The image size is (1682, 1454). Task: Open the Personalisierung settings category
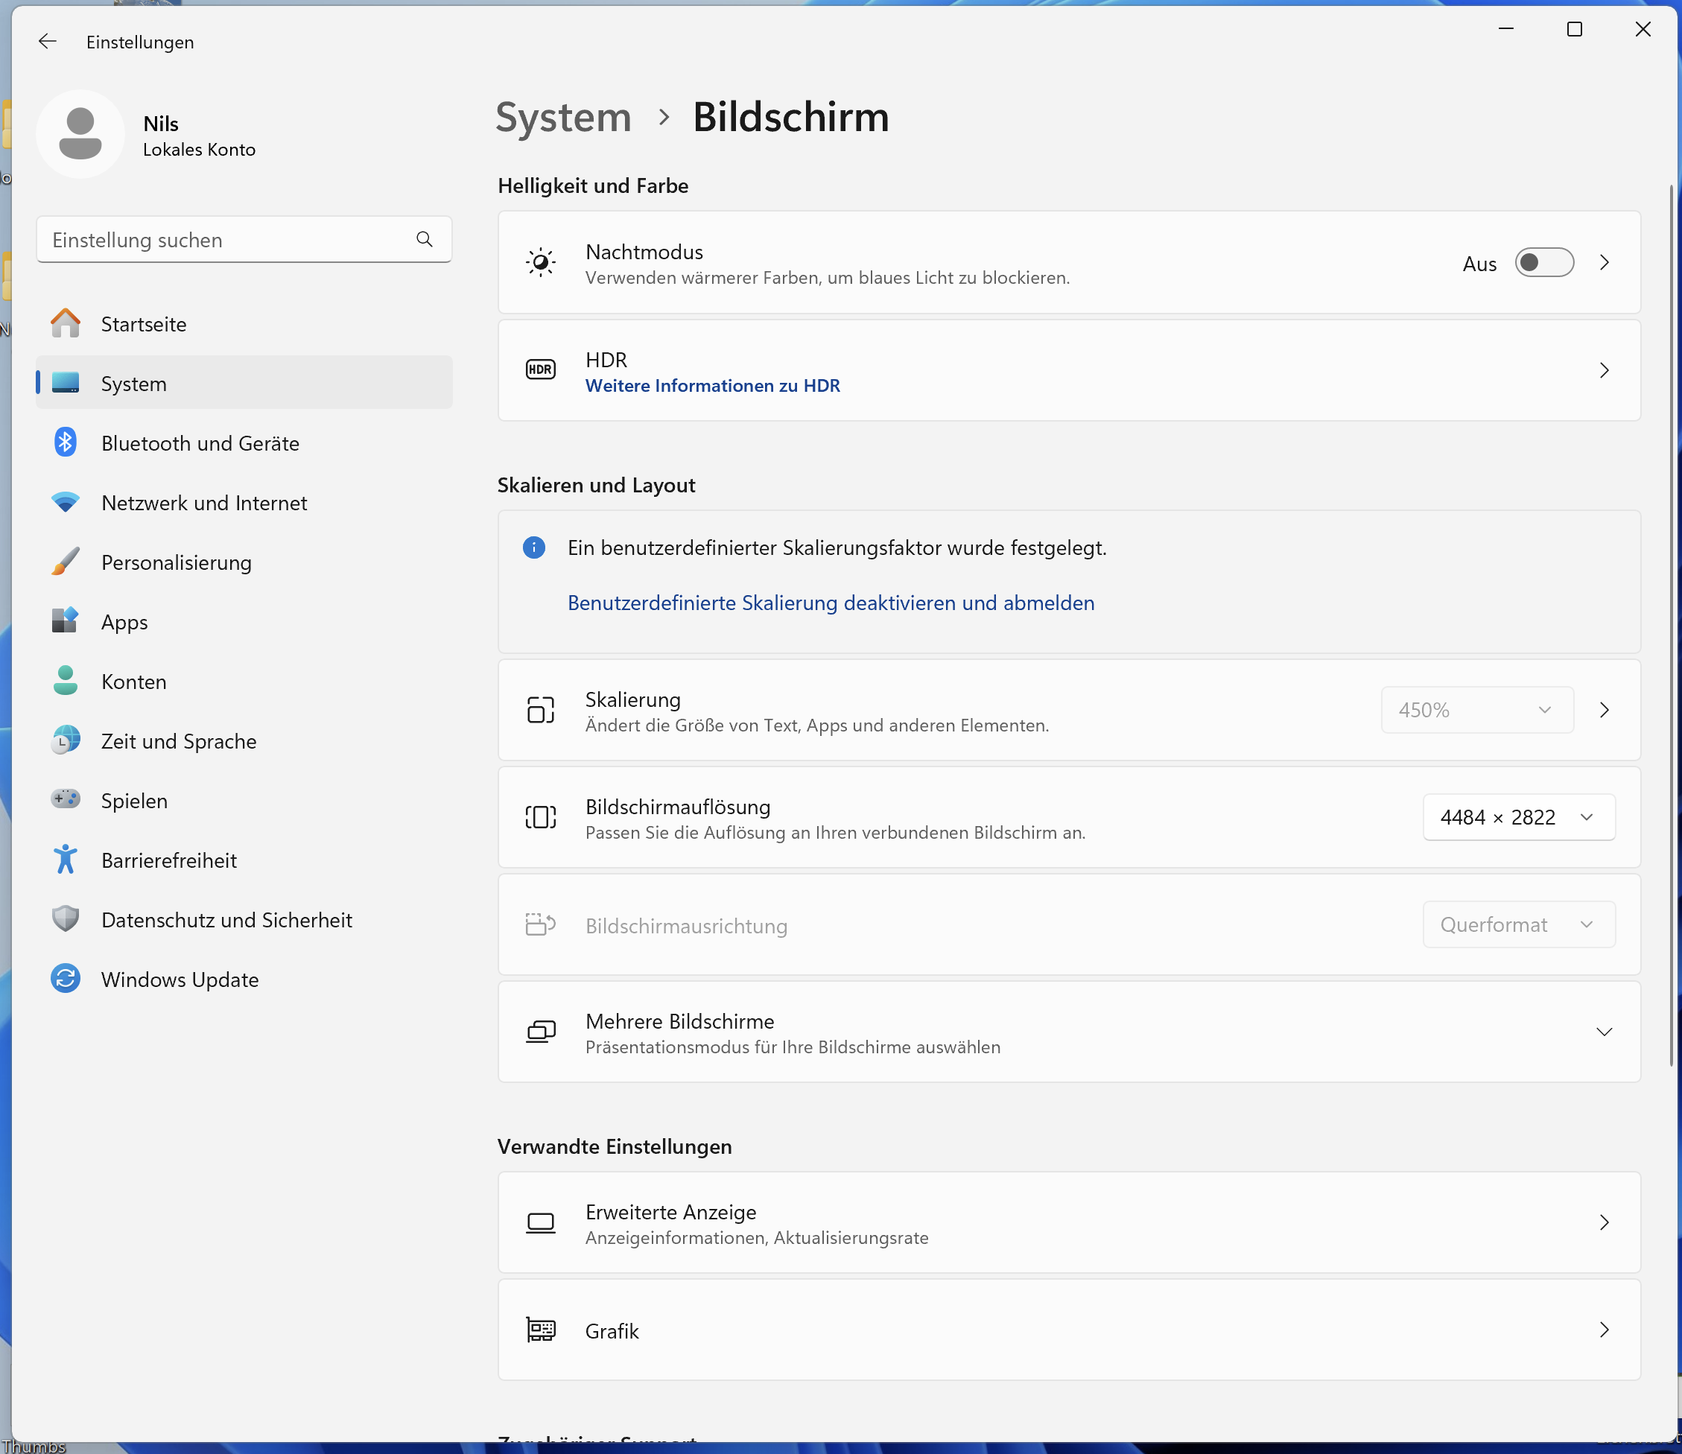[x=176, y=562]
